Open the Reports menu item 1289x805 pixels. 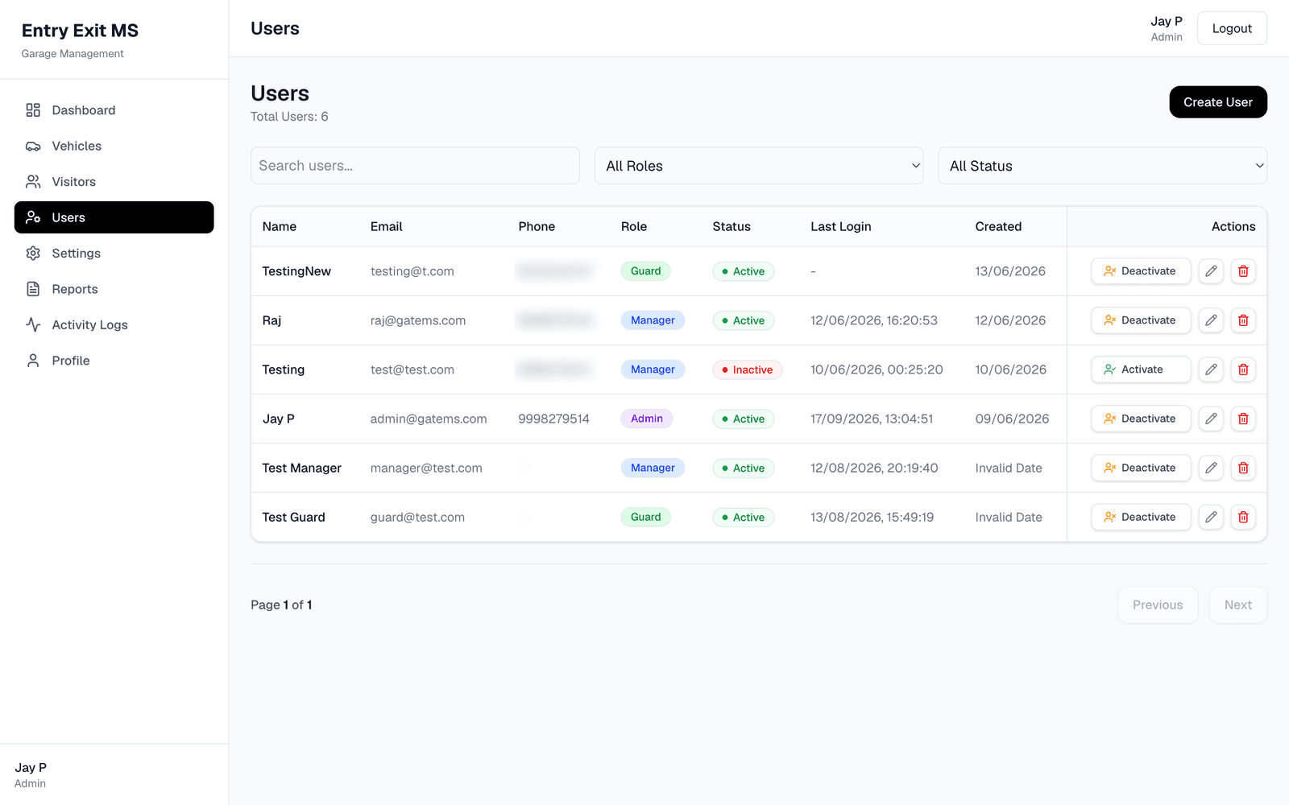tap(114, 289)
